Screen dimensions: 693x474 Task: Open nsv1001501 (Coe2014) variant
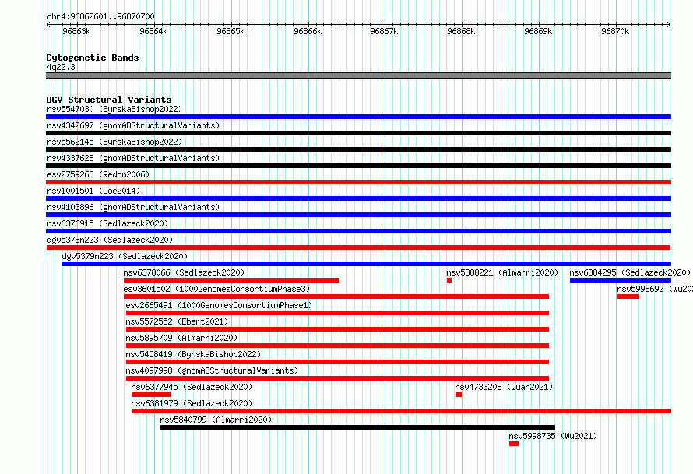point(93,191)
